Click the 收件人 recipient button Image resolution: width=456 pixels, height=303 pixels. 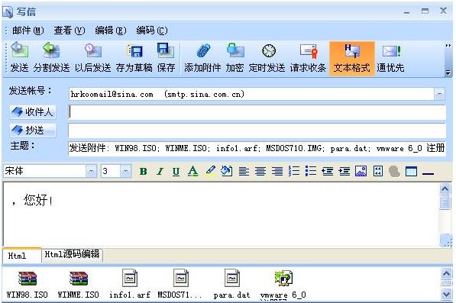[x=33, y=112]
